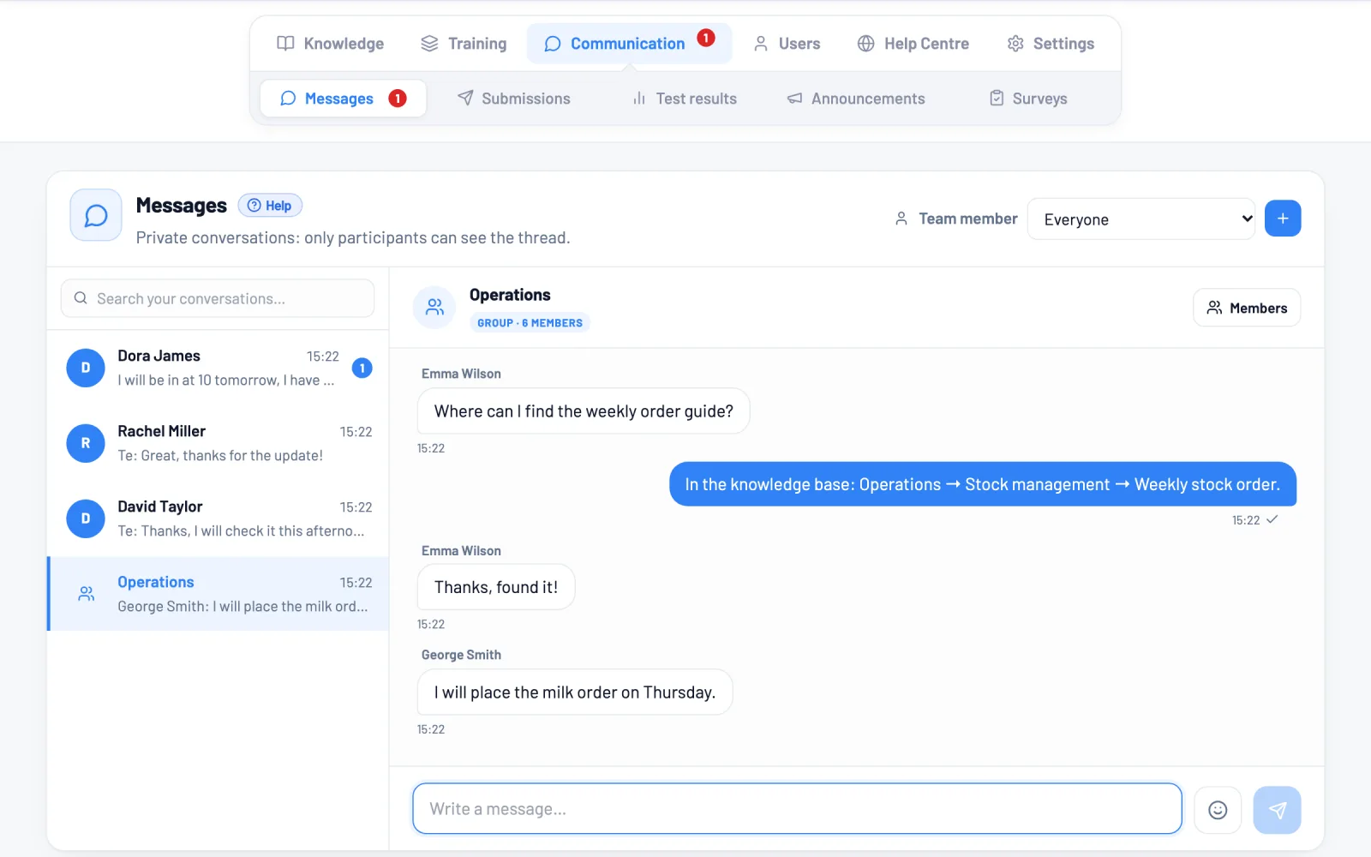Click message "Where can I find the weekly order guide?"

(x=584, y=411)
